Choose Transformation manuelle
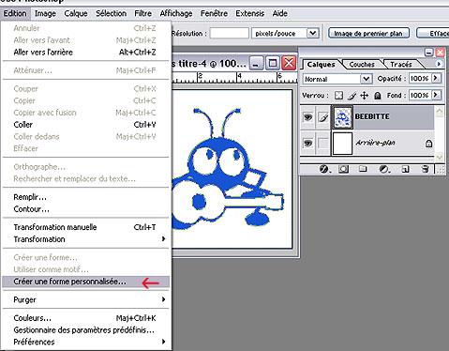The height and width of the screenshot is (351, 449). pos(85,227)
